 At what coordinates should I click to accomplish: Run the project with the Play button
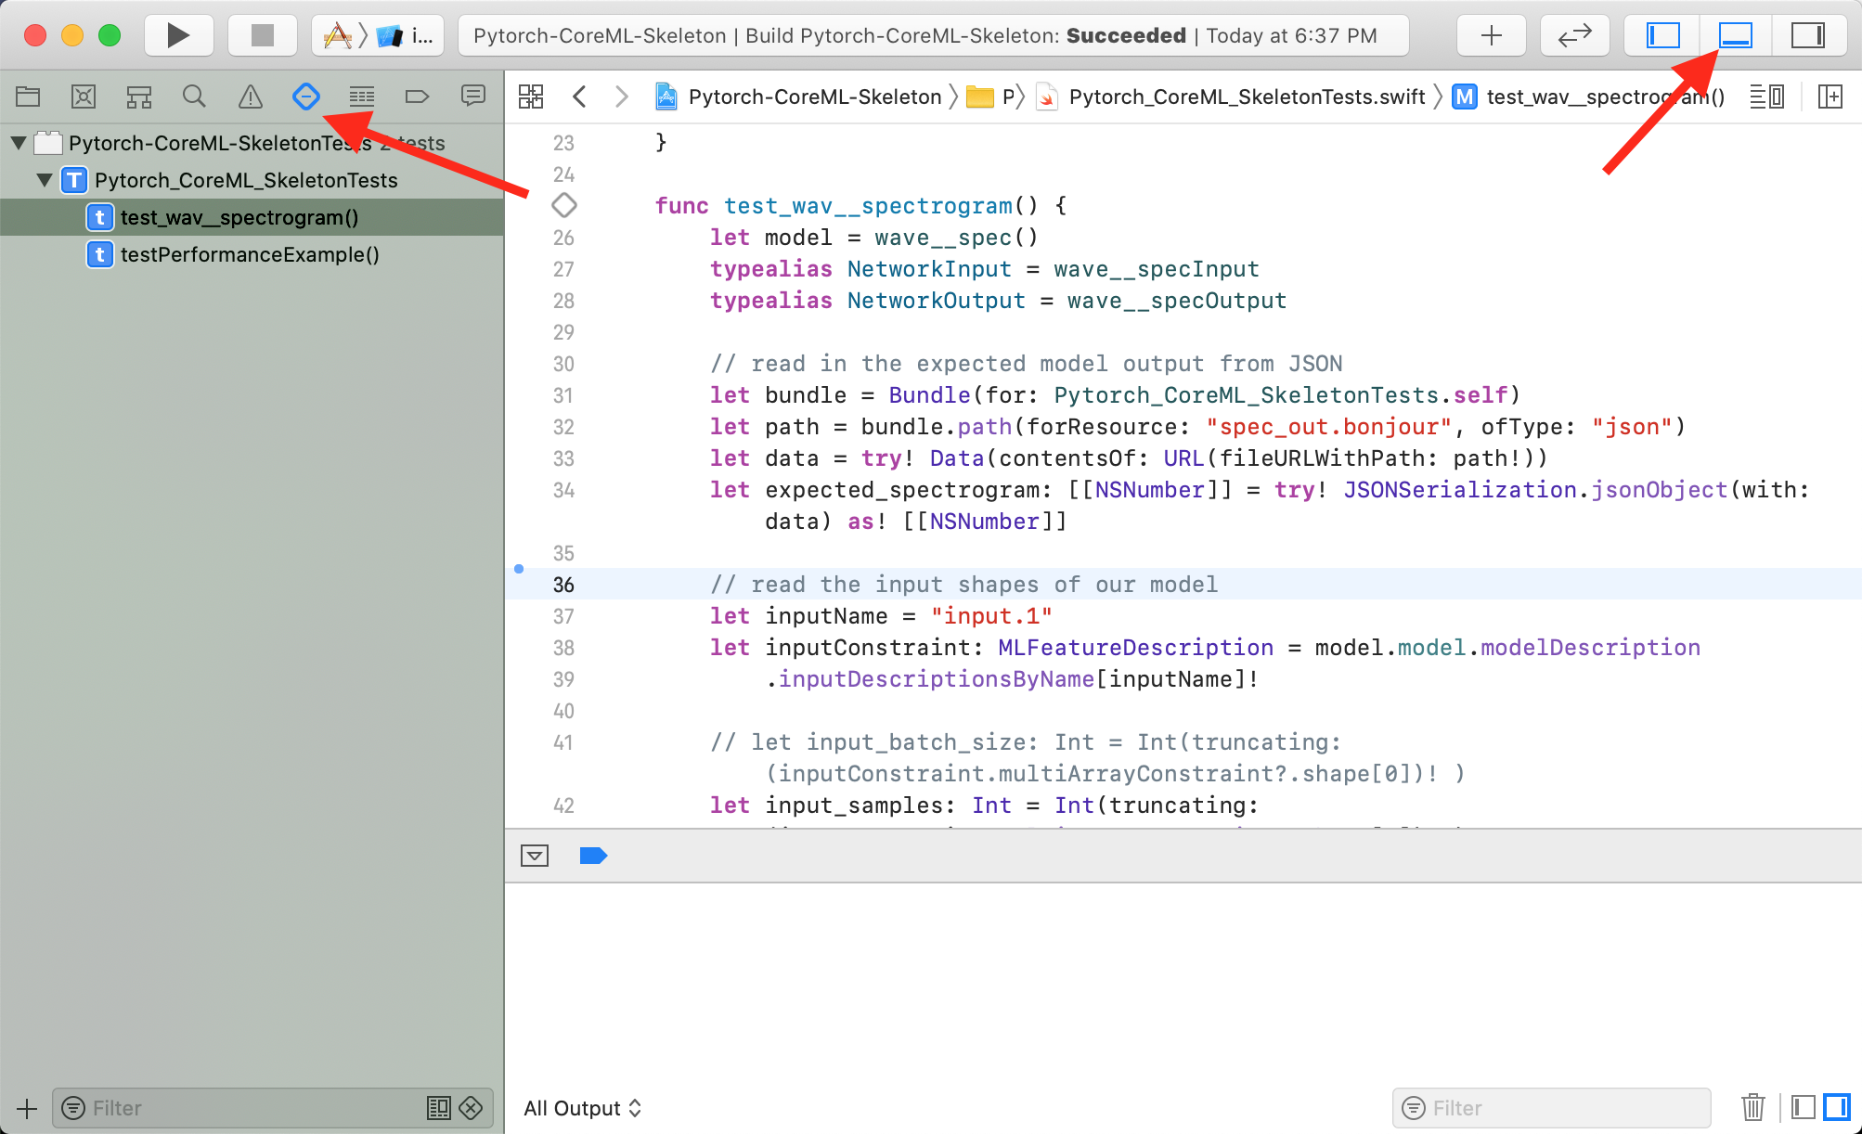178,35
